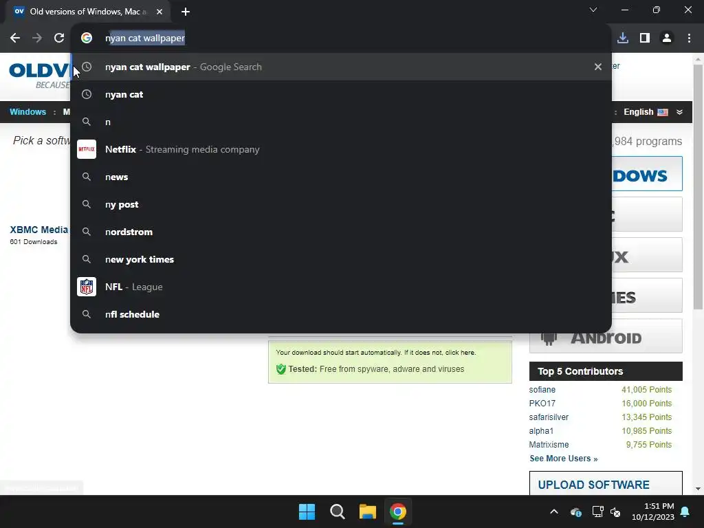Screen dimensions: 704x528
Task: Click the OldVersion site logo
Action: 39,74
